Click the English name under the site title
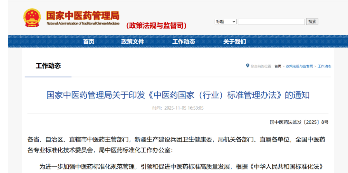Screen dimensions: 348x173 coord(83,23)
